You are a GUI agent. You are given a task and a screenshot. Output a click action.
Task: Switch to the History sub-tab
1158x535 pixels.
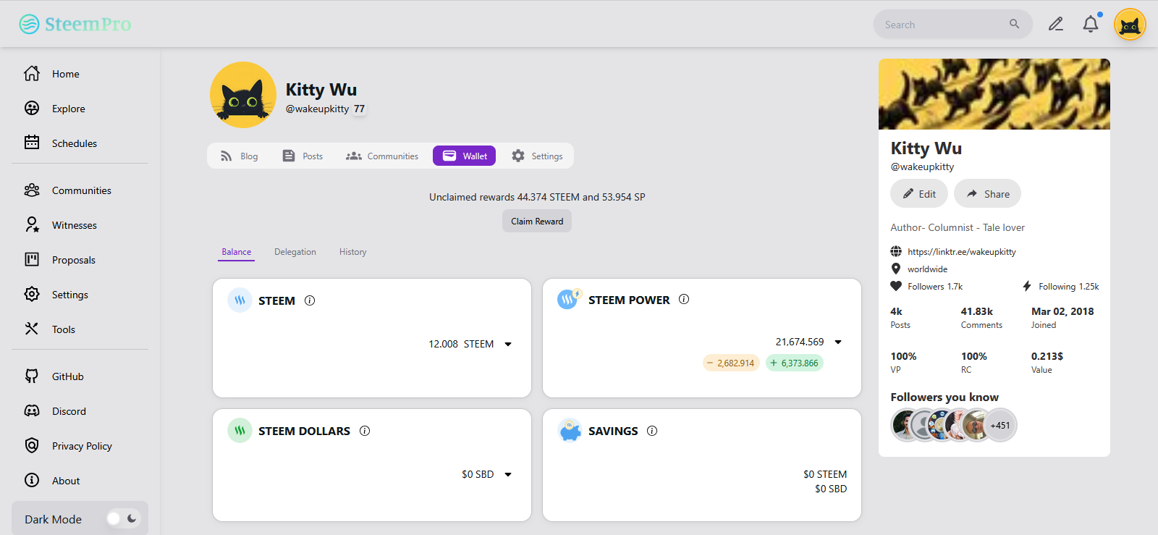pyautogui.click(x=353, y=252)
